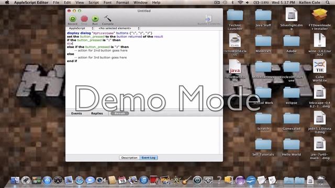Click the Bluetooth status icon
Viewport: 335px width, 188px height.
[232, 3]
